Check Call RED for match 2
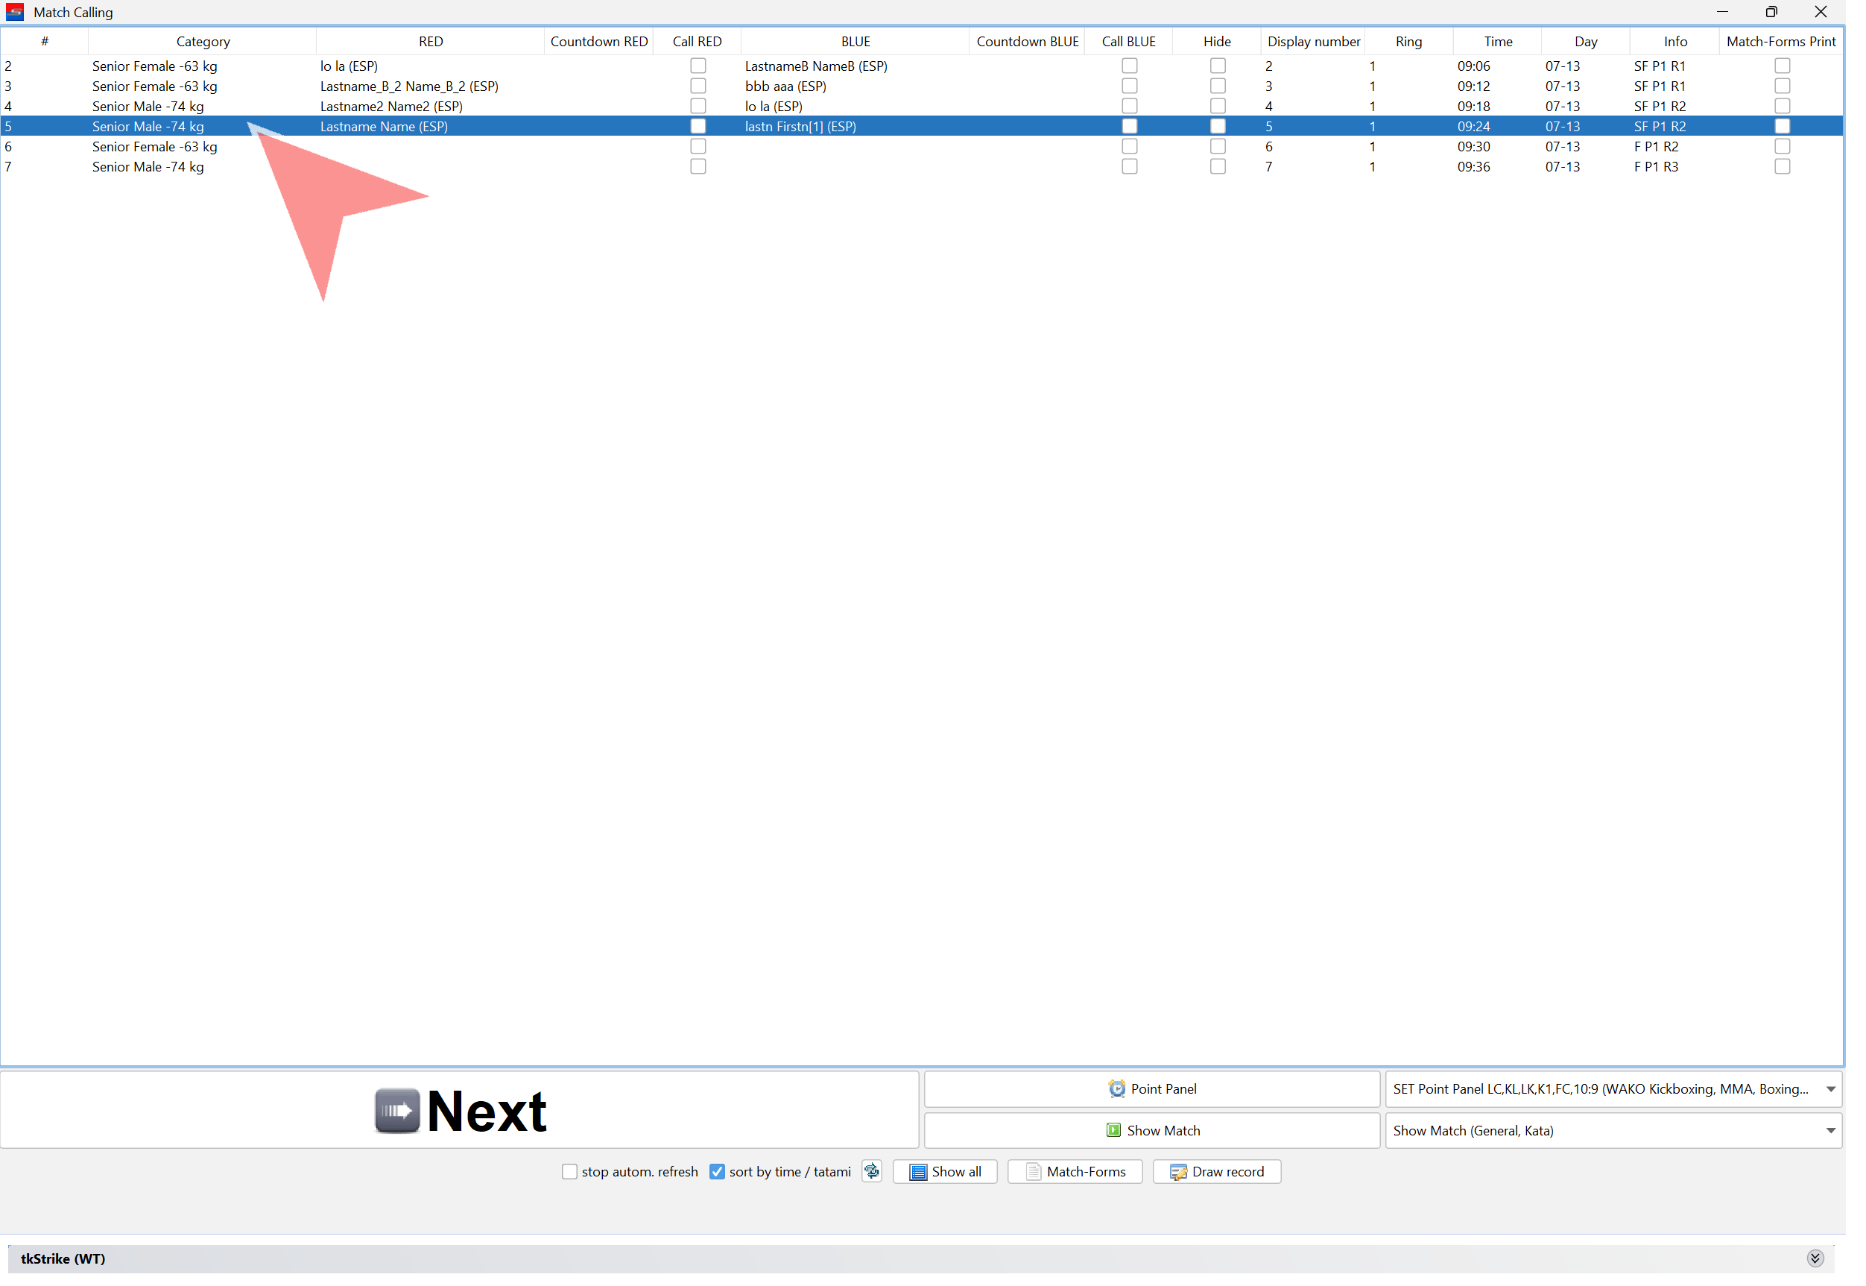Viewport: 1866px width, 1286px height. coord(698,66)
